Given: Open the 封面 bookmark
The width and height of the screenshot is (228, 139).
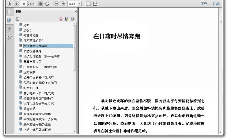Looking at the screenshot, I should click(26, 25).
